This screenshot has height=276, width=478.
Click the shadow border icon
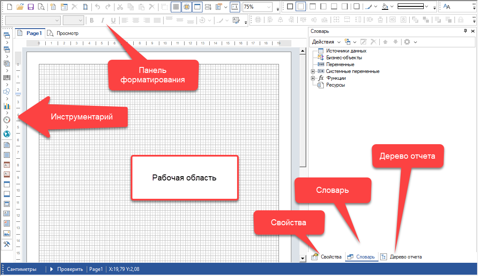click(x=356, y=7)
